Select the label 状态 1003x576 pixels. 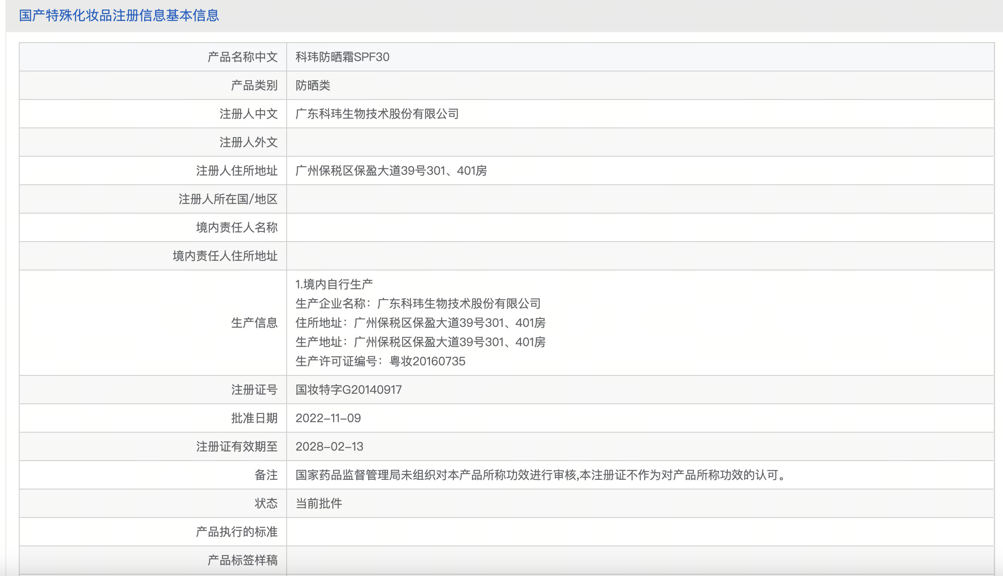pyautogui.click(x=266, y=503)
